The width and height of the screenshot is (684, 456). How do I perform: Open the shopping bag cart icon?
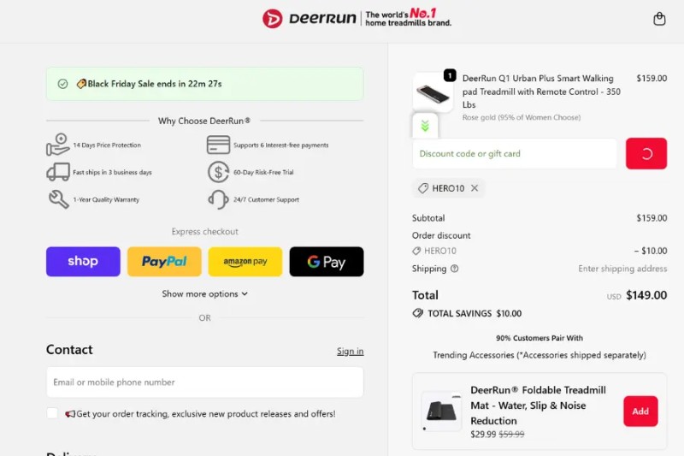coord(659,19)
